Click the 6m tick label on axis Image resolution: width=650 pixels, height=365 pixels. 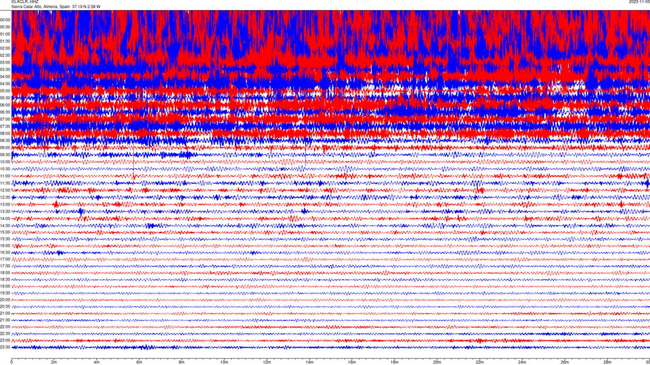[139, 362]
